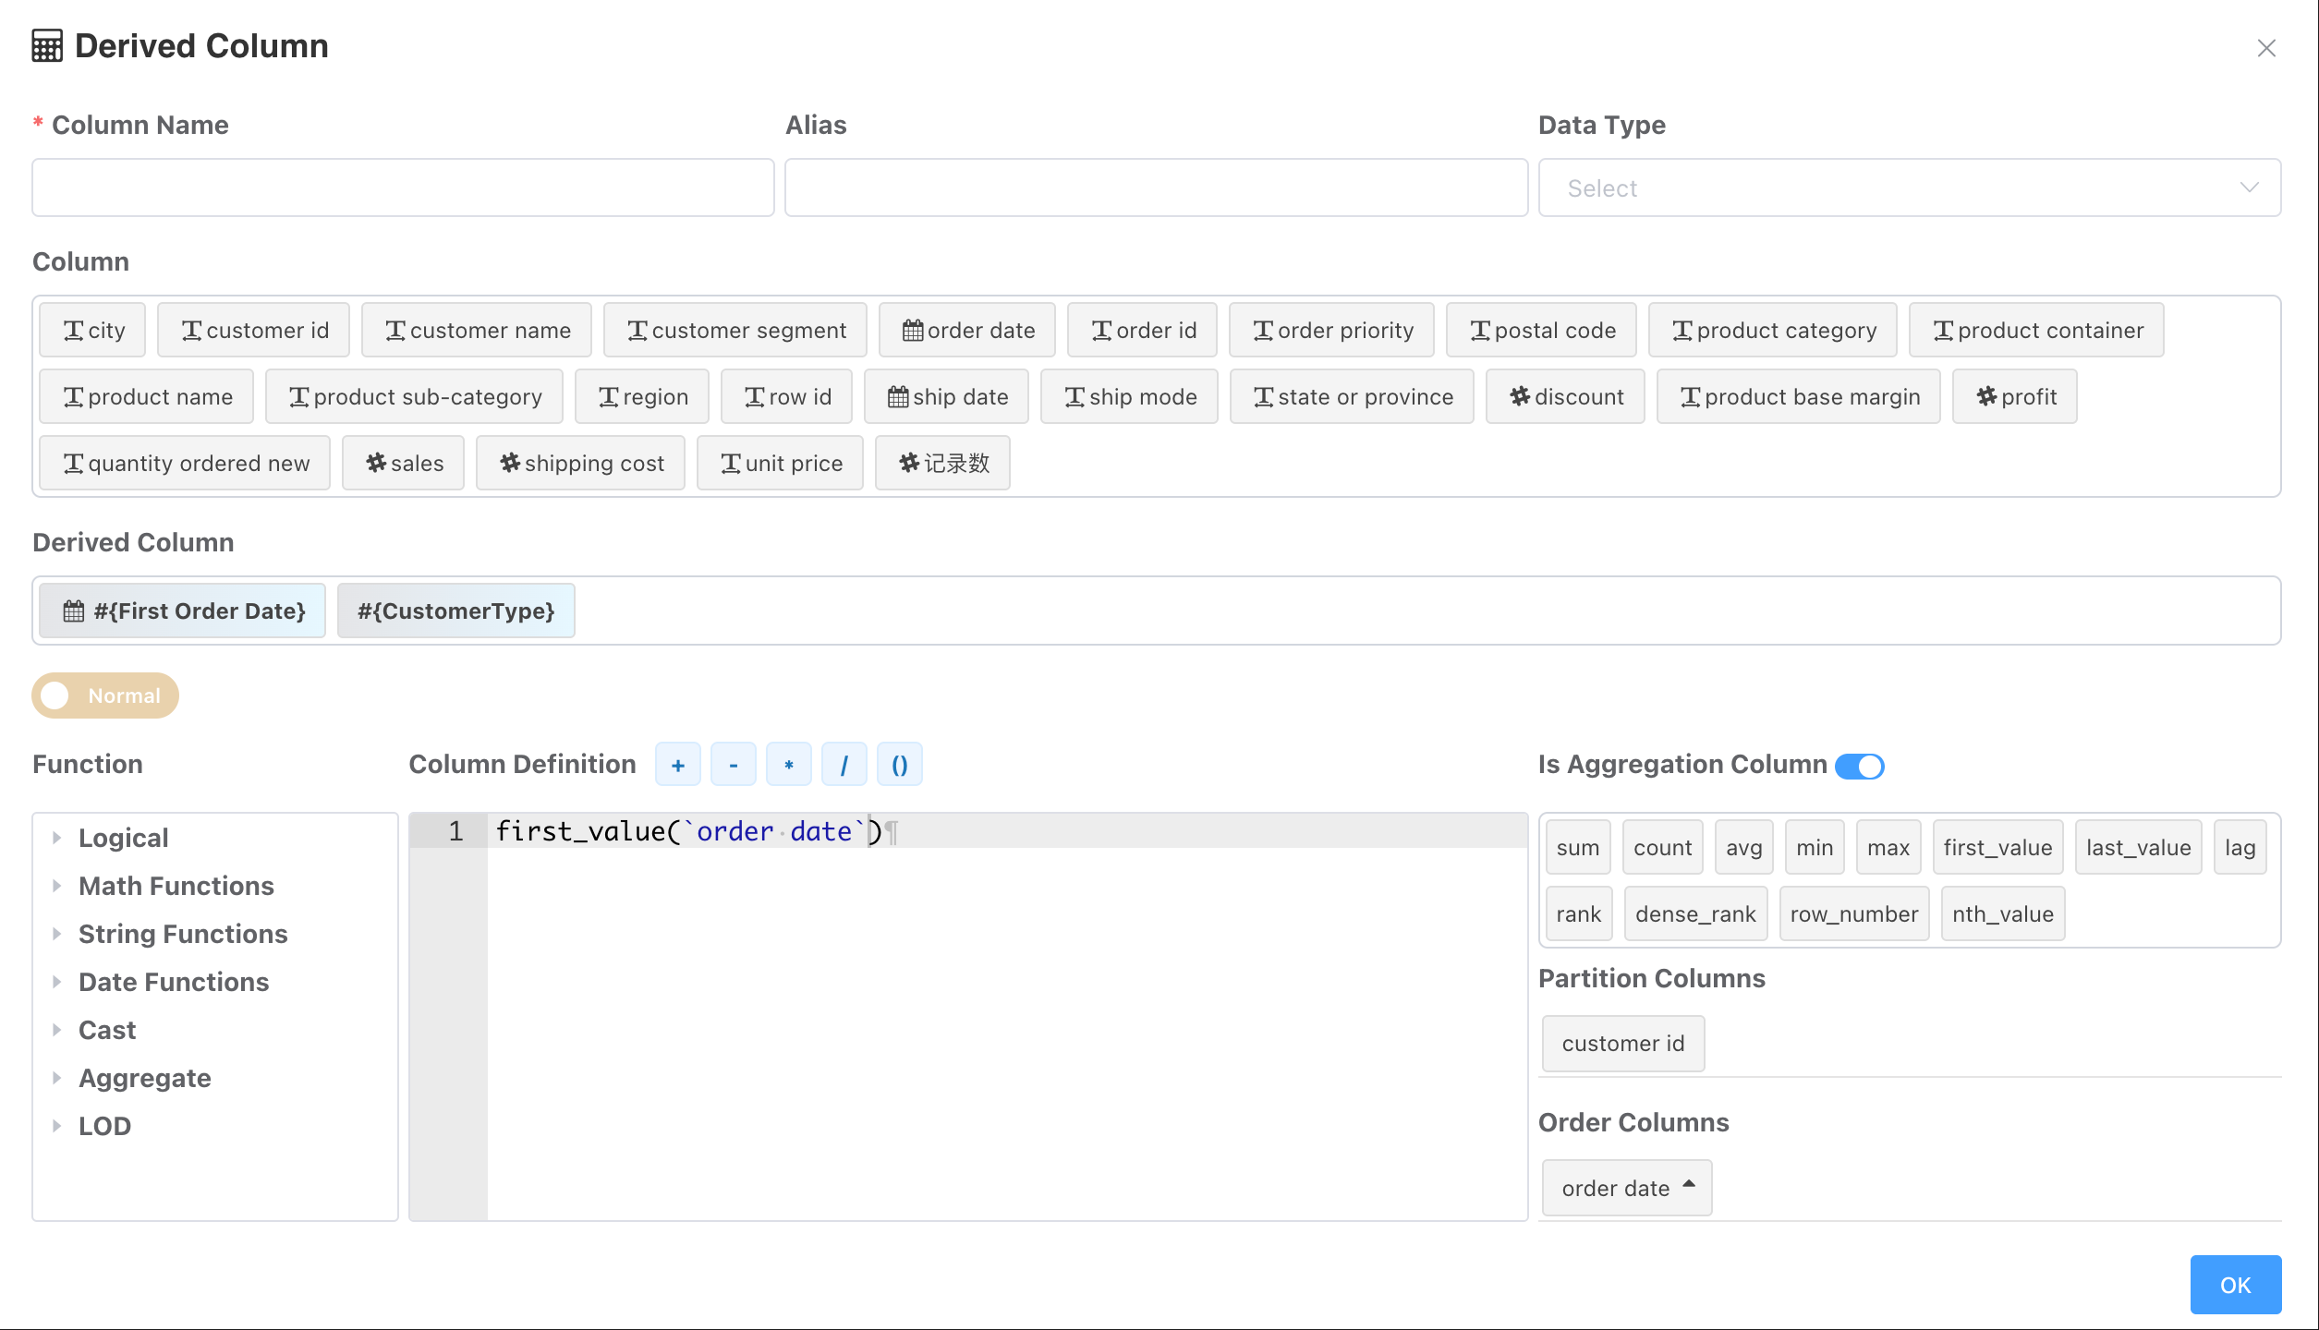Viewport: 2319px width, 1330px height.
Task: Open the Data Type select dropdown
Action: point(1909,188)
